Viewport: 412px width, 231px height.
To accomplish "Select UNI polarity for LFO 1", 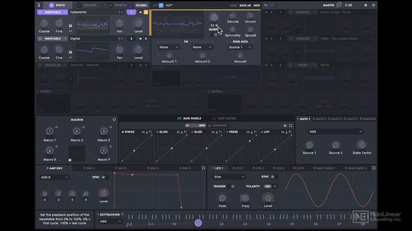I will [x=268, y=187].
